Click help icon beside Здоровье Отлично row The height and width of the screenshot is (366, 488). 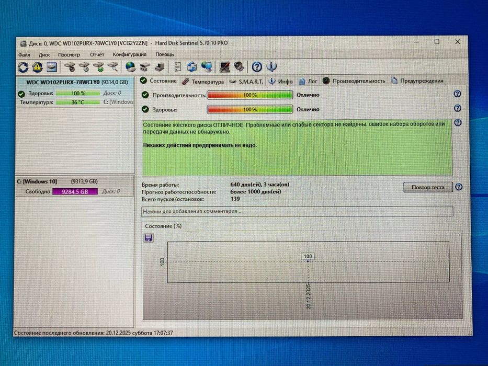click(457, 108)
